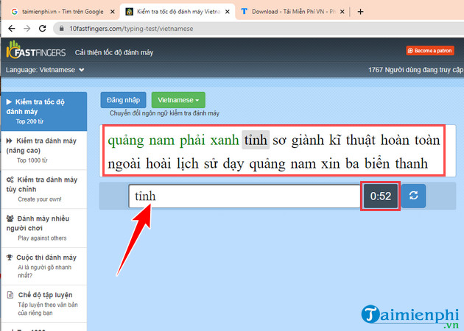The height and width of the screenshot is (331, 464).
Task: Reload the page with the refresh icon
Action: pyautogui.click(x=43, y=29)
